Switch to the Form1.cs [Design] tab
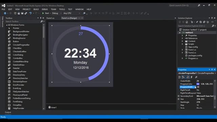This screenshot has height=122, width=217. pos(69,18)
